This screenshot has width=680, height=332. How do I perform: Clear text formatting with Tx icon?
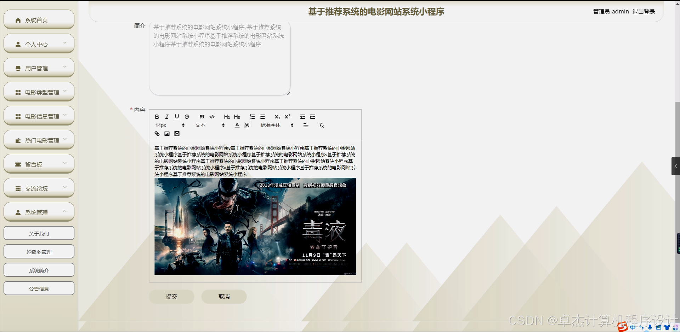[x=321, y=125]
